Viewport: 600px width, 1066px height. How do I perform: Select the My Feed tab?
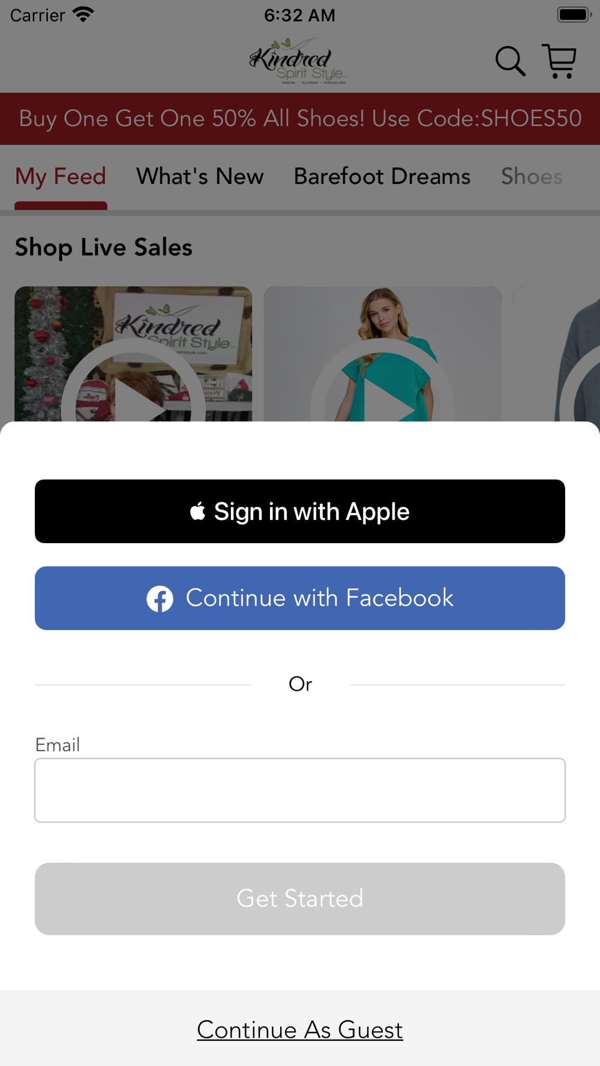61,176
